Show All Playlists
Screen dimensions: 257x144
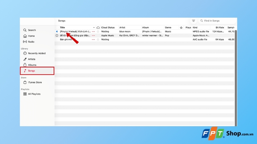coord(34,94)
